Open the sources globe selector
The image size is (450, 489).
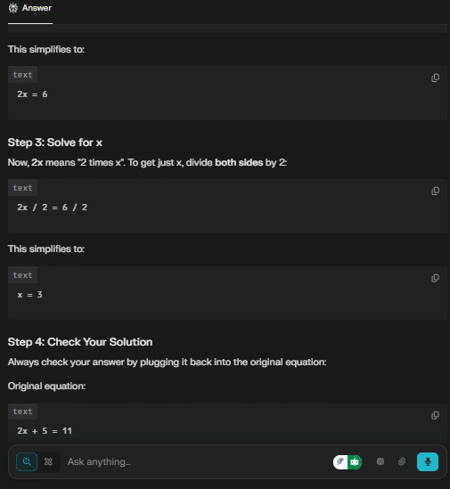pyautogui.click(x=380, y=461)
